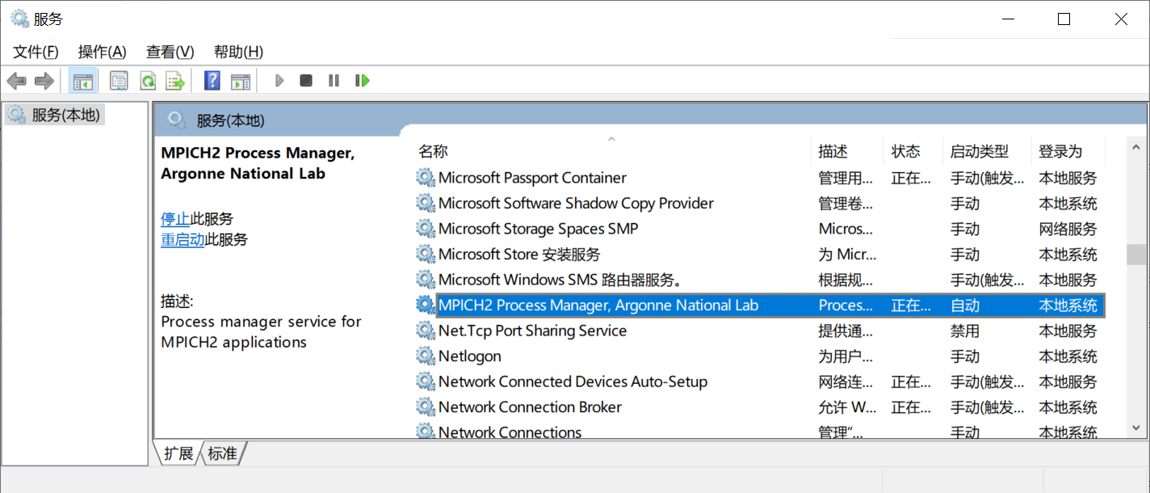Open Help via the question mark icon
This screenshot has width=1150, height=493.
(212, 81)
